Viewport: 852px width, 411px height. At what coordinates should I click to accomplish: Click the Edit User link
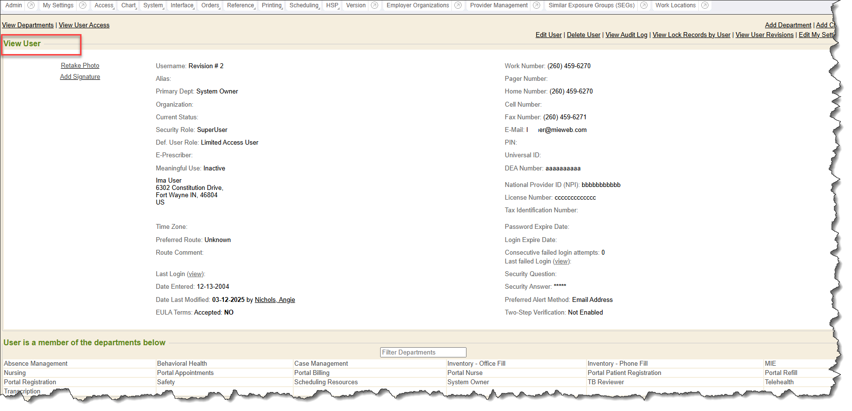[548, 35]
